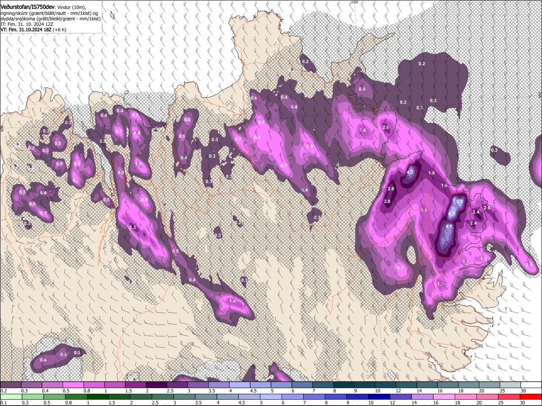Click the 30 label in the lower legend row
This screenshot has width=542, height=406.
coord(522,403)
